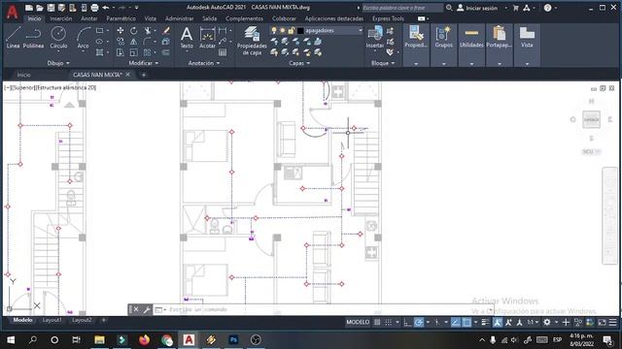
Task: Open the Administrar ribbon tab
Action: 179,18
